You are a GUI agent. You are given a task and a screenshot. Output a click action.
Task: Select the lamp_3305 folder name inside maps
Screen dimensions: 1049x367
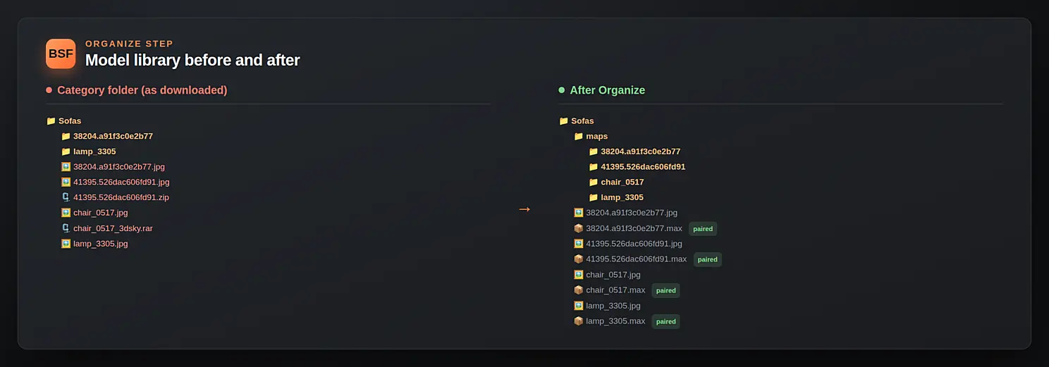pyautogui.click(x=622, y=197)
